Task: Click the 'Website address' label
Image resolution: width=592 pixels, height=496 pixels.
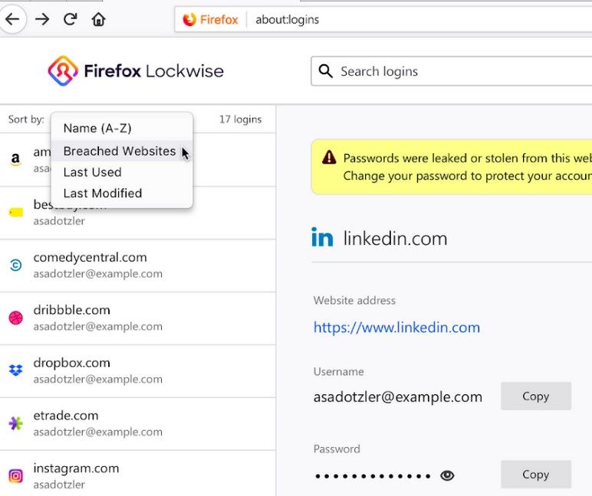Action: 354,300
